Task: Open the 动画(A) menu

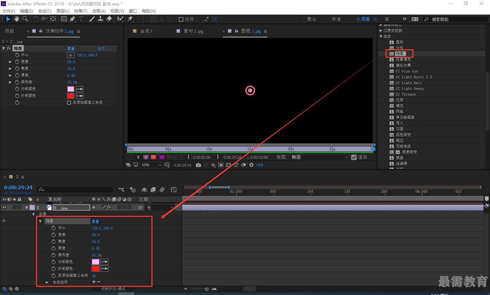Action: (x=99, y=11)
